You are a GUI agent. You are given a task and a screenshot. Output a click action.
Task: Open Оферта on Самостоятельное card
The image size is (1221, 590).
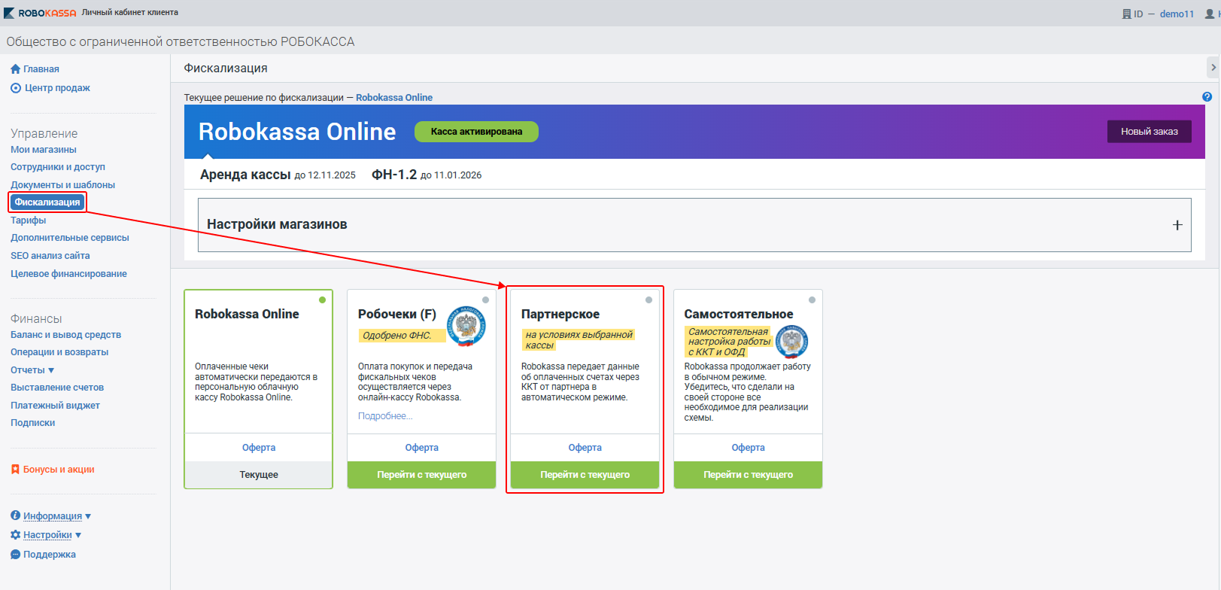(749, 447)
